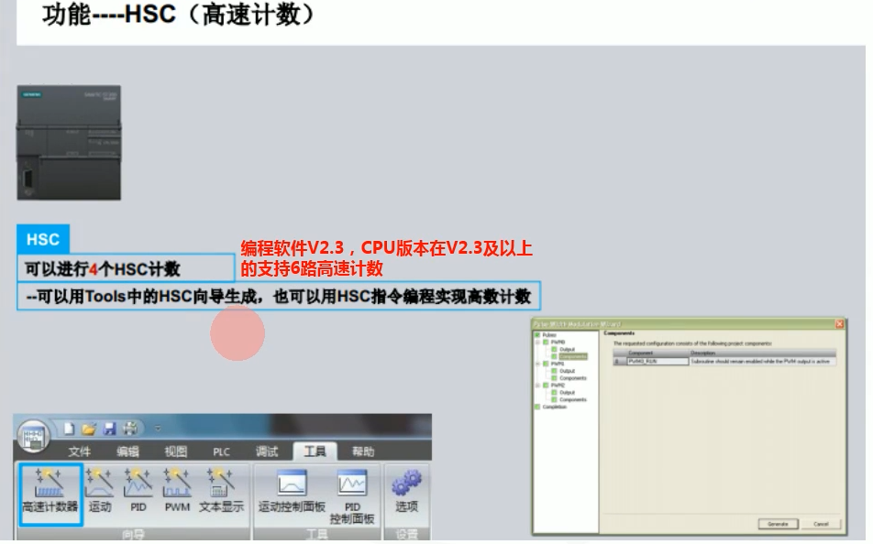This screenshot has height=544, width=873.
Task: Select the 工具 ribbon tab
Action: pyautogui.click(x=315, y=452)
